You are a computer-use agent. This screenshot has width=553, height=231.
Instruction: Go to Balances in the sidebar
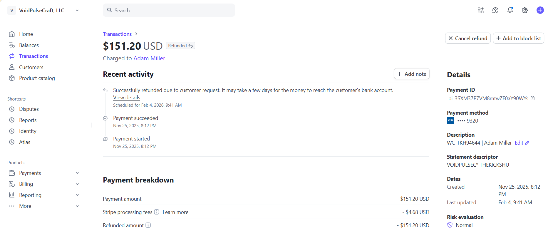29,45
